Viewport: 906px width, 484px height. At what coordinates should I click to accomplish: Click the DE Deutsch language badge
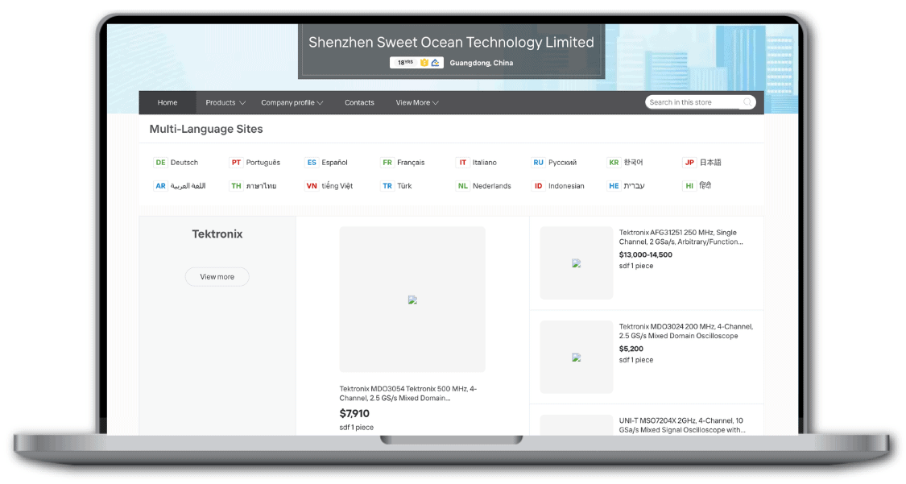160,163
